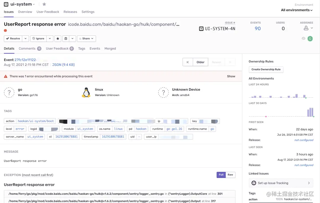Open the JSON (9.4 KB) link
This screenshot has width=320, height=203.
pos(63,65)
